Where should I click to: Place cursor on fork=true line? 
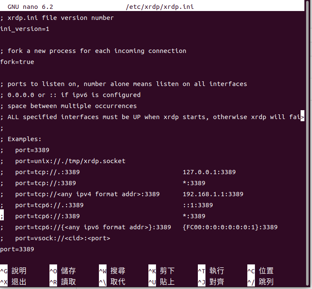17,62
